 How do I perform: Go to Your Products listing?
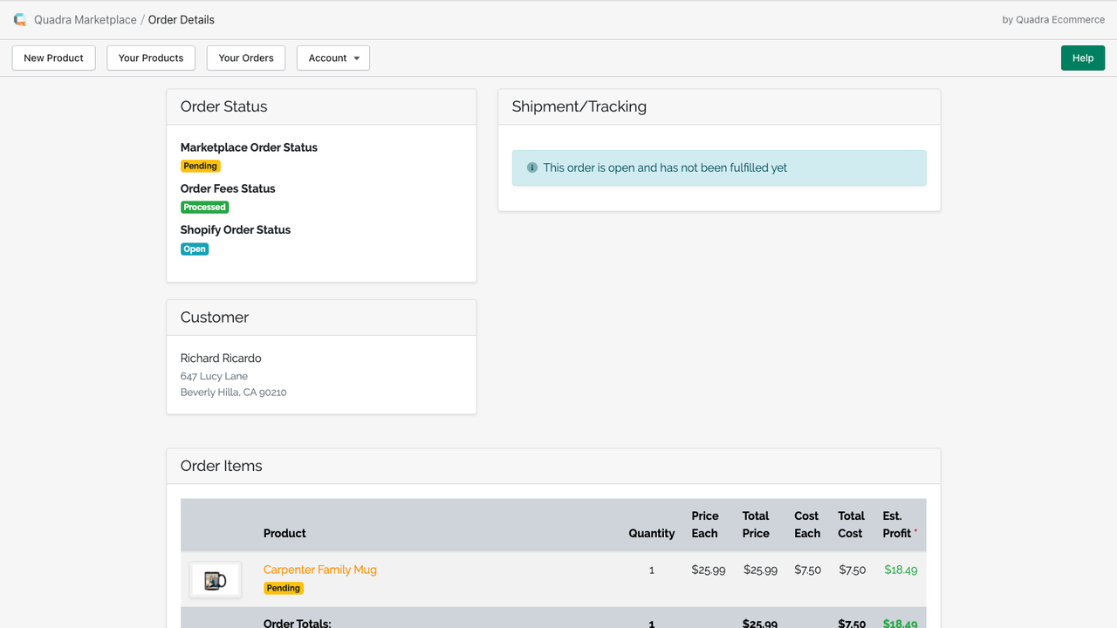tap(150, 58)
